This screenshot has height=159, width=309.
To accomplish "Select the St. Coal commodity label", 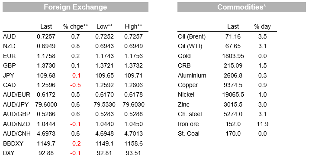I will [x=189, y=133].
